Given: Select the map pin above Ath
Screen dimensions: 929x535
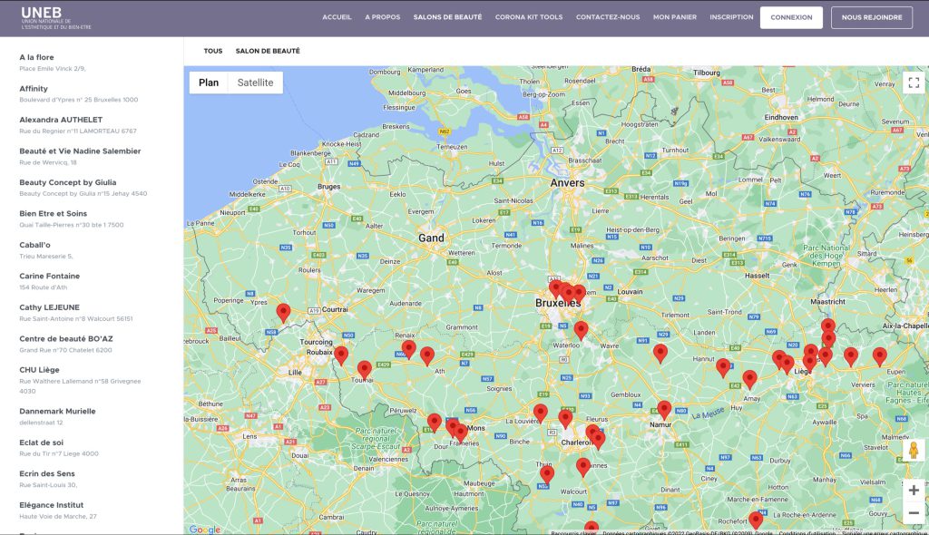Looking at the screenshot, I should [x=427, y=356].
